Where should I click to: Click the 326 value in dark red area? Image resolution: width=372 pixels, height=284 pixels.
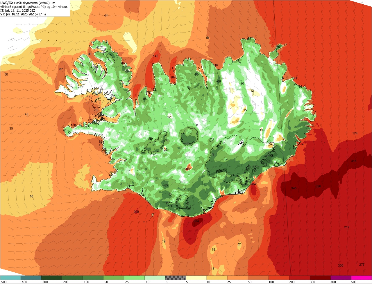318,186
